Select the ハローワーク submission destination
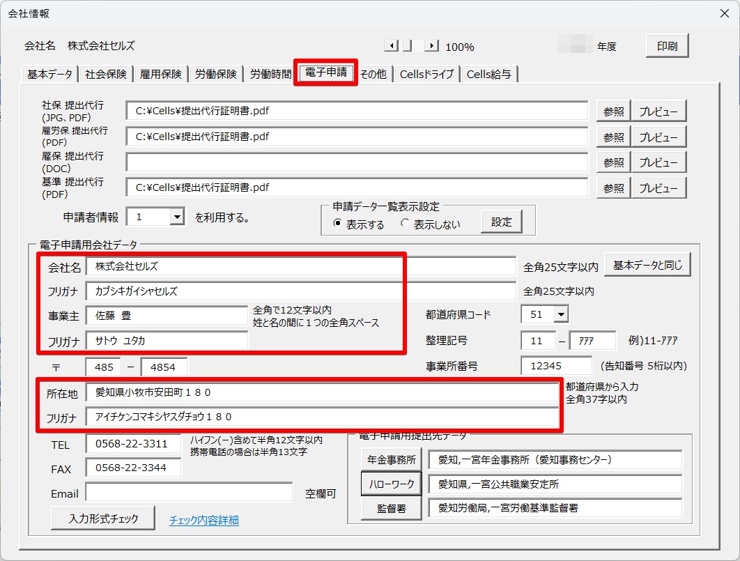The width and height of the screenshot is (740, 561). pyautogui.click(x=391, y=484)
